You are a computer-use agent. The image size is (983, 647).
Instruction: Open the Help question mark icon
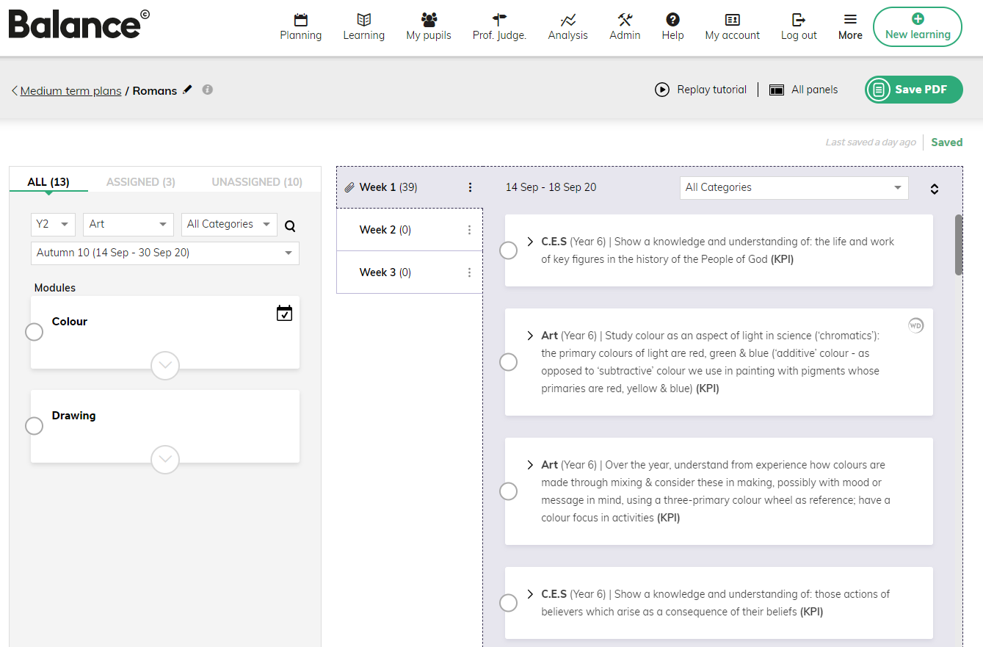672,20
